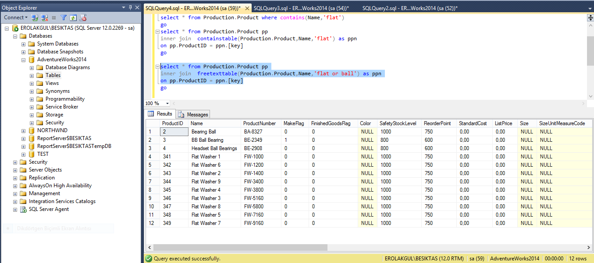Refresh the Object Explorer tree
The height and width of the screenshot is (263, 594).
(73, 18)
